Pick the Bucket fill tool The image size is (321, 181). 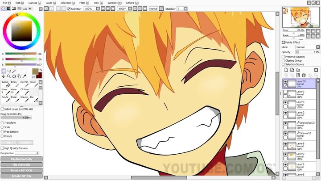coord(5,84)
